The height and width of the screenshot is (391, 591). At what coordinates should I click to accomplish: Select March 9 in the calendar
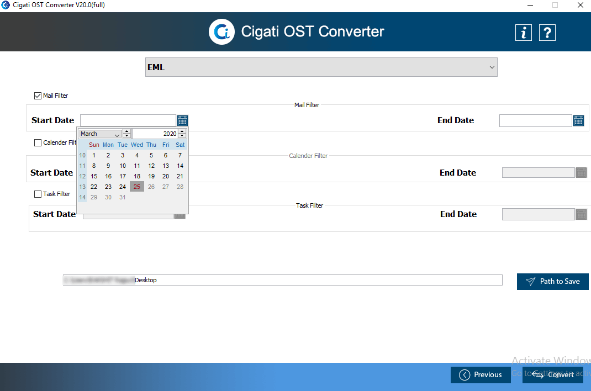coord(108,166)
